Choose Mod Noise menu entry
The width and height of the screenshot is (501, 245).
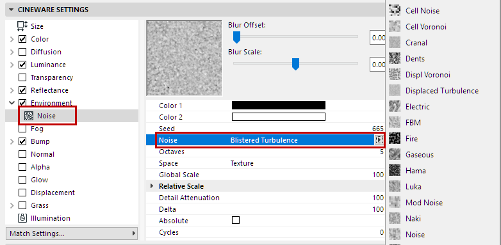tap(424, 203)
